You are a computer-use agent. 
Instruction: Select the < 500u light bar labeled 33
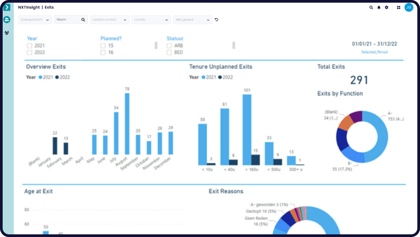point(269,154)
